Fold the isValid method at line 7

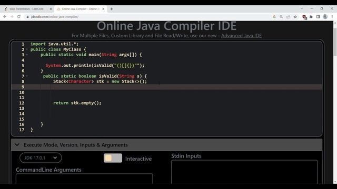pos(27,76)
